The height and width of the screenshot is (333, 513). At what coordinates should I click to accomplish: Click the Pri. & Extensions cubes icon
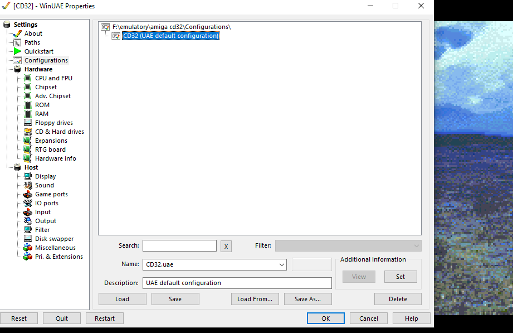point(28,257)
